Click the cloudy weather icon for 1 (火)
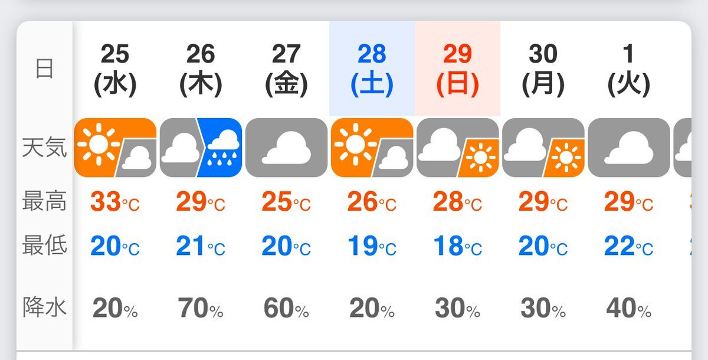 click(x=629, y=148)
